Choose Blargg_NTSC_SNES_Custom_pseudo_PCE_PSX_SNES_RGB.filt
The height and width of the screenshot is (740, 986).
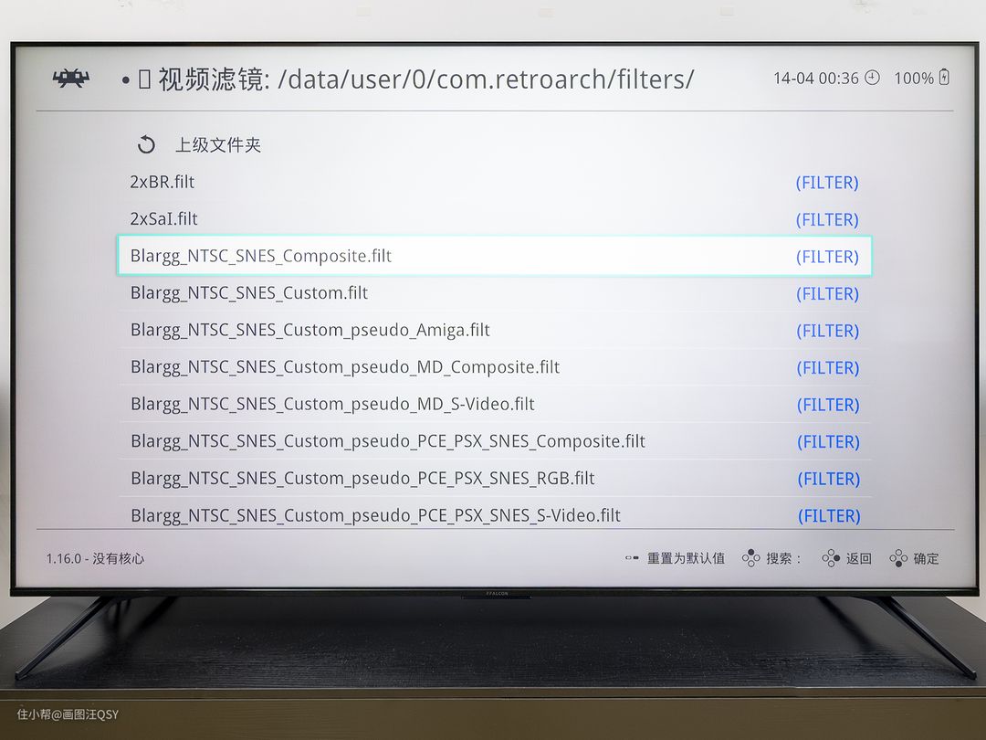pyautogui.click(x=494, y=479)
